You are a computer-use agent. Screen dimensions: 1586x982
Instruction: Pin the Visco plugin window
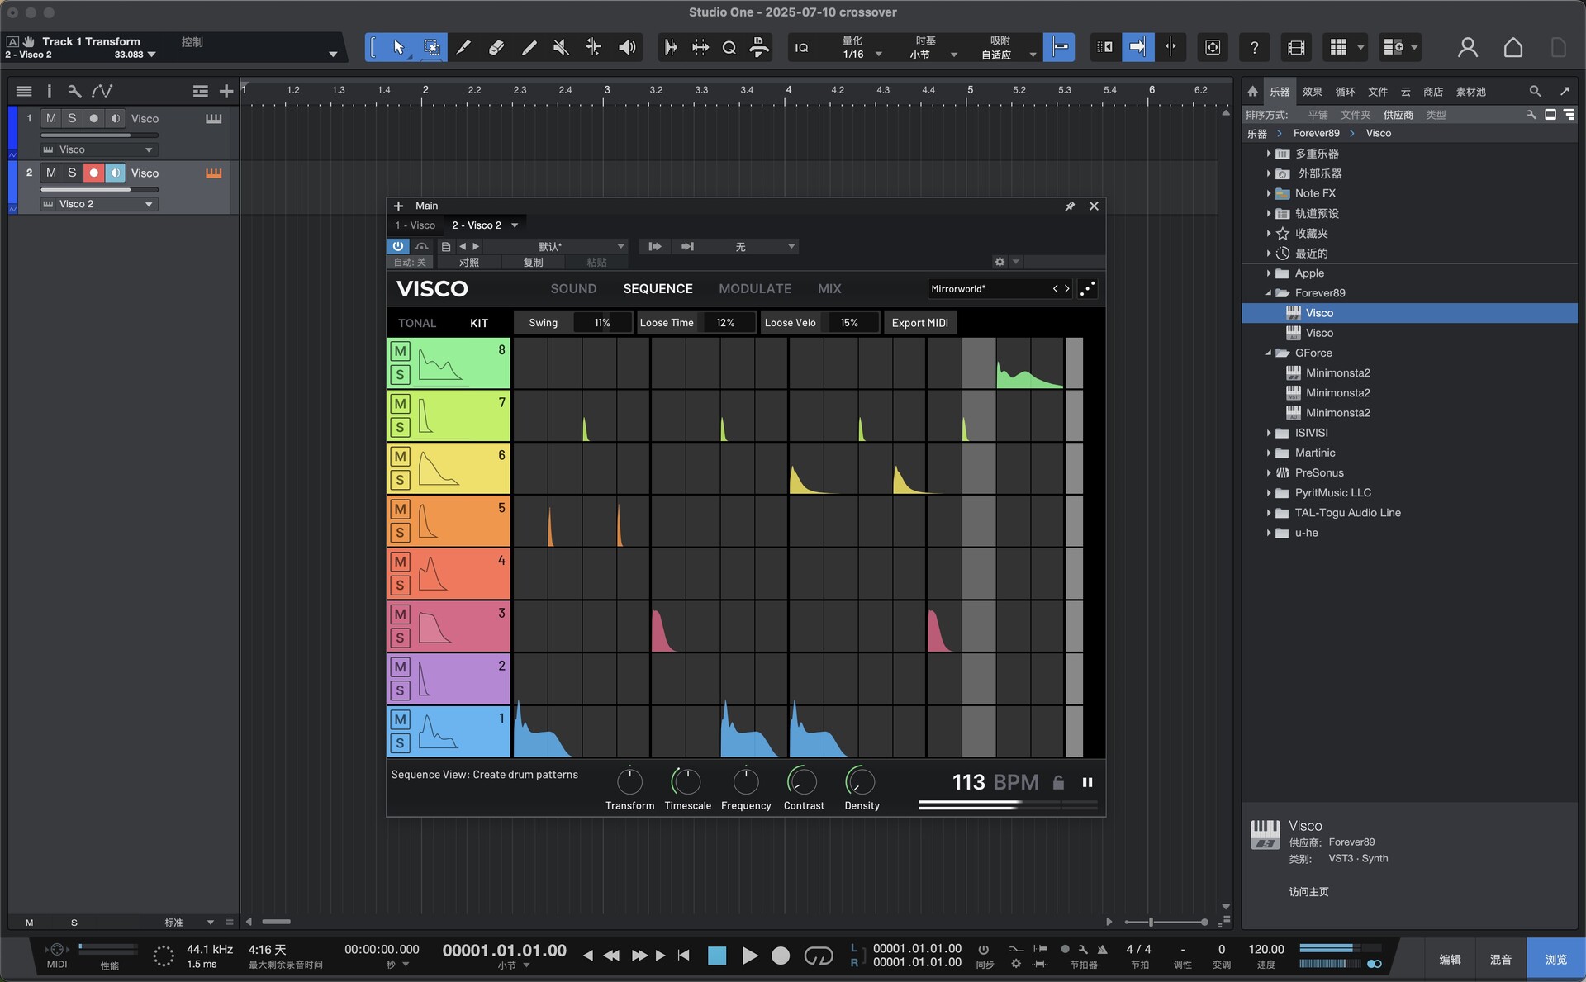[1070, 206]
